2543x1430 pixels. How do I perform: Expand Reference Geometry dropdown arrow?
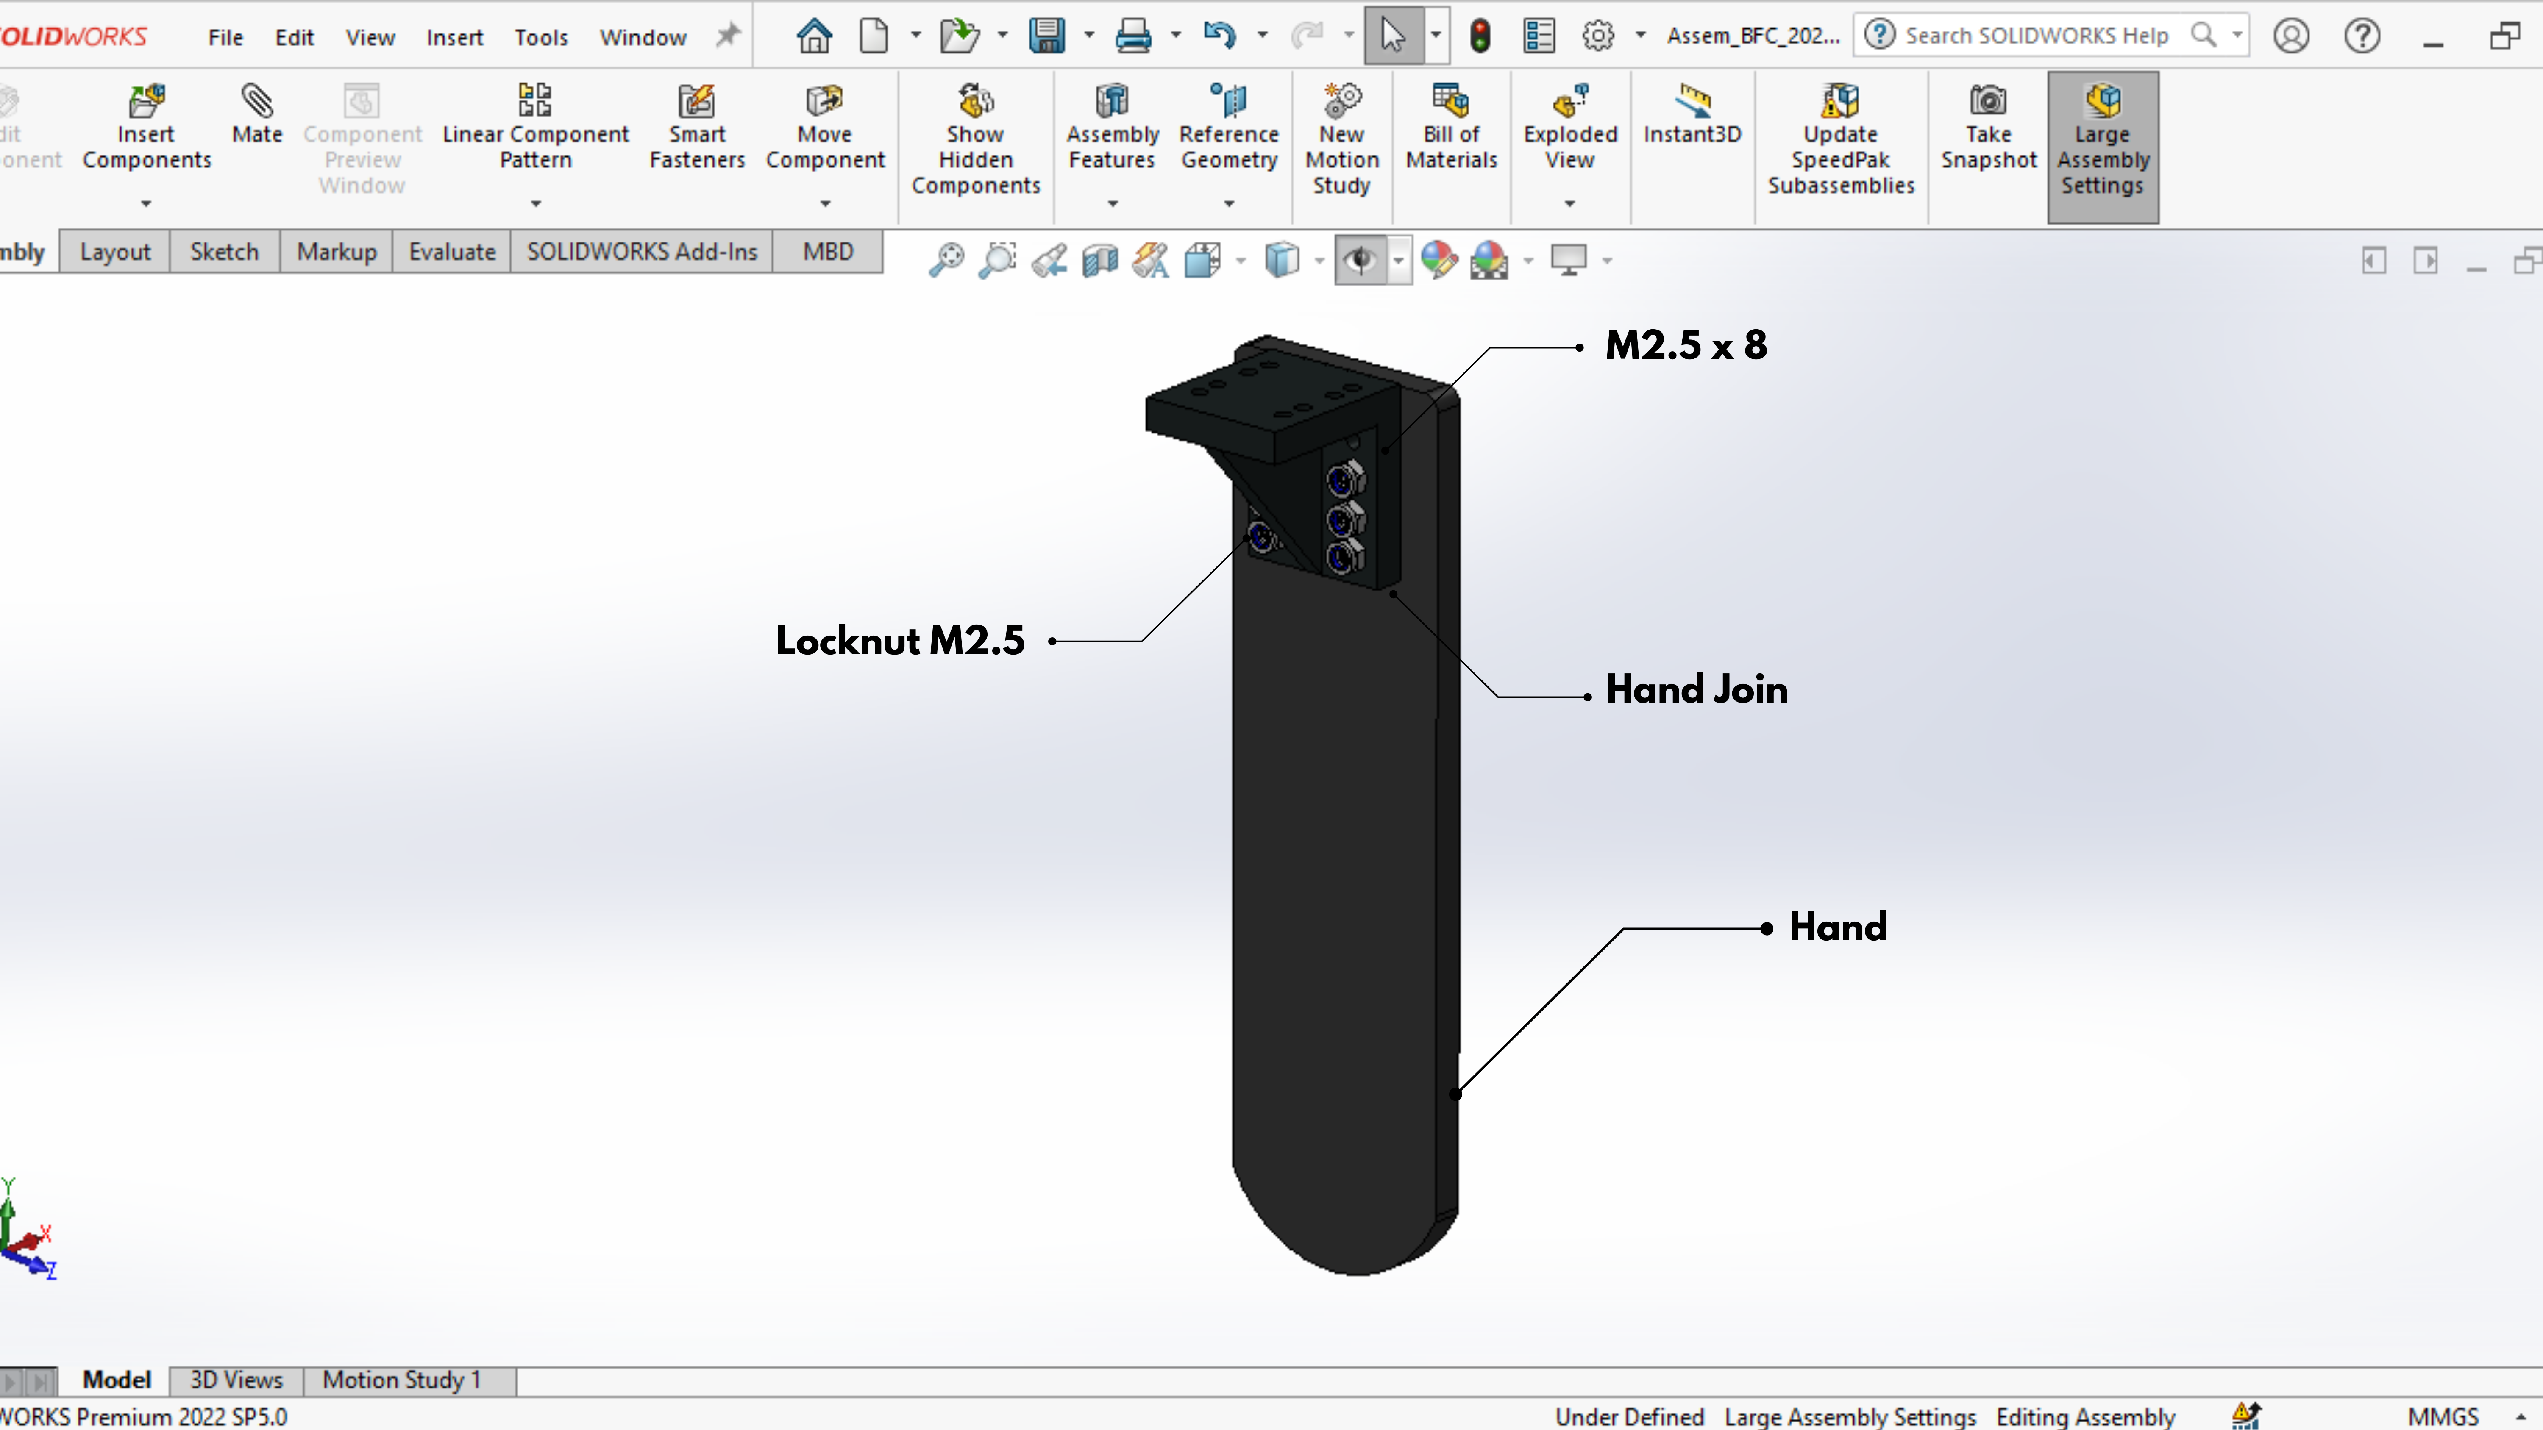tap(1229, 203)
